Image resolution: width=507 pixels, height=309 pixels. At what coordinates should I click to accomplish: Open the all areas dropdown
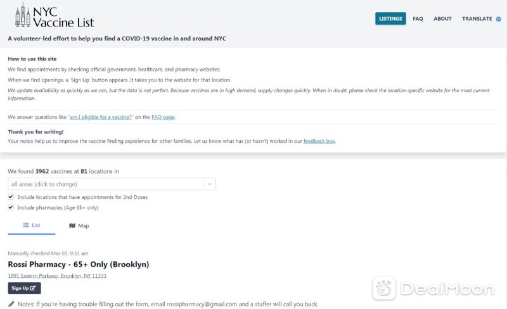coord(112,184)
